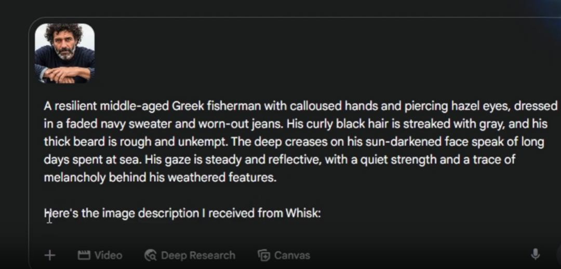Screen dimensions: 561x269
Task: Activate the microphone voice input icon
Action: [535, 254]
